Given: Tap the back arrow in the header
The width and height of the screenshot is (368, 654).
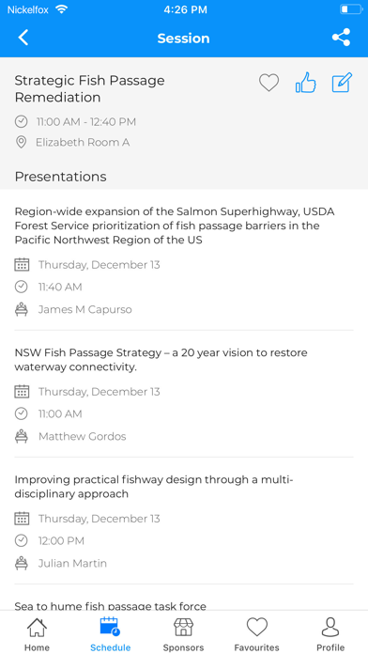Looking at the screenshot, I should [x=23, y=38].
